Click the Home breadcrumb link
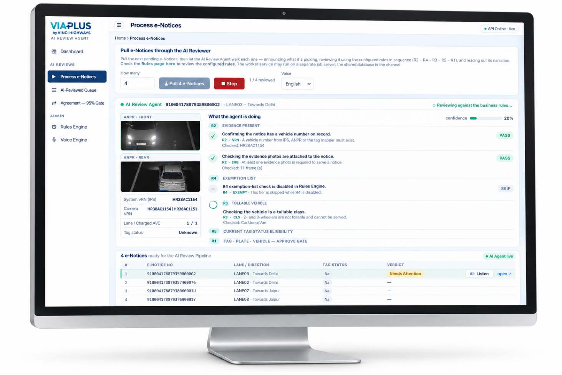The width and height of the screenshot is (562, 375). (120, 38)
